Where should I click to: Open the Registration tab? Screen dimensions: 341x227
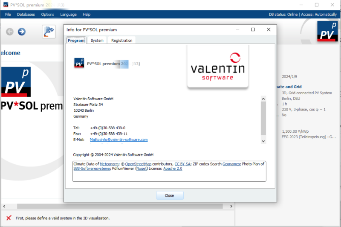[x=122, y=41]
